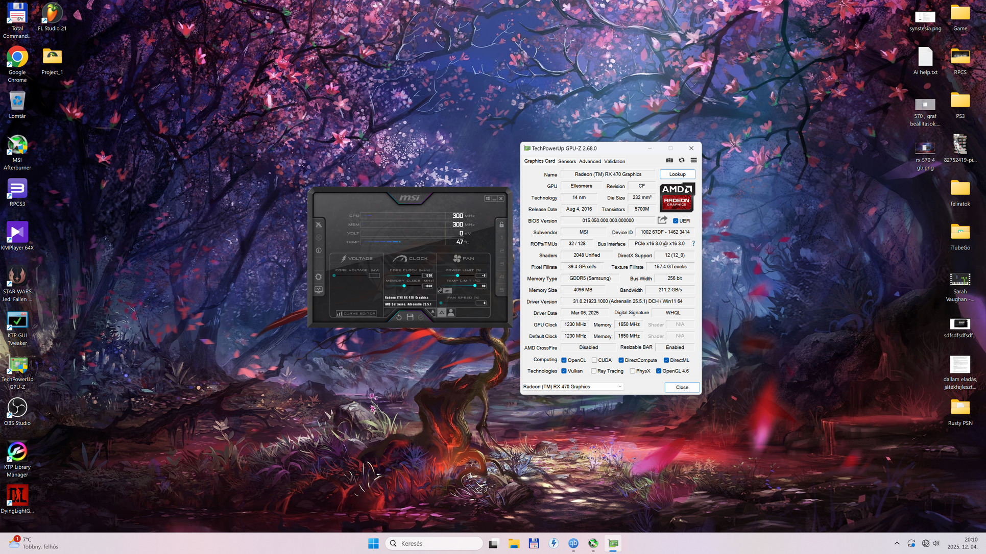The width and height of the screenshot is (986, 554).
Task: Toggle the UEFI checkbox
Action: coord(676,221)
